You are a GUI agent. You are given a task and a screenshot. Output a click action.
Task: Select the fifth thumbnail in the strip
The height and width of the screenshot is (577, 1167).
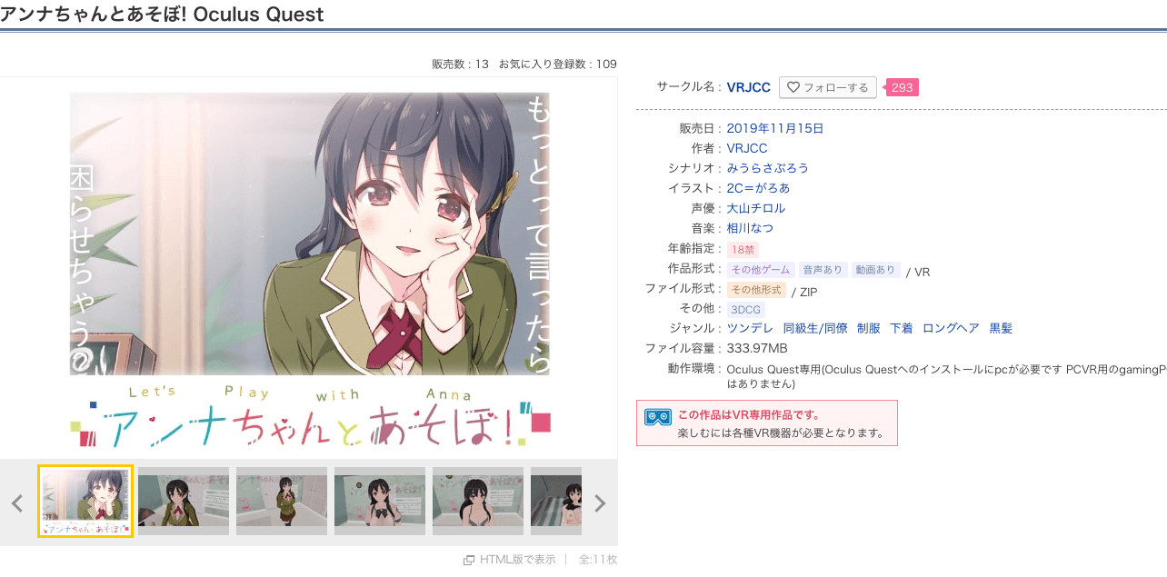(478, 502)
